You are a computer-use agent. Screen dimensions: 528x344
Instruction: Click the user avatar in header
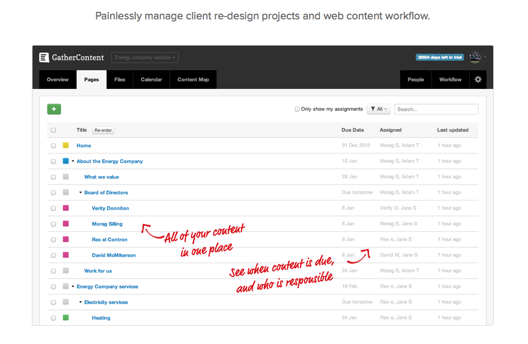coord(475,57)
